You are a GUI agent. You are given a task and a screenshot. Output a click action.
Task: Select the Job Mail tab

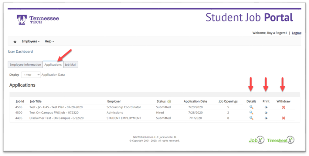71,64
